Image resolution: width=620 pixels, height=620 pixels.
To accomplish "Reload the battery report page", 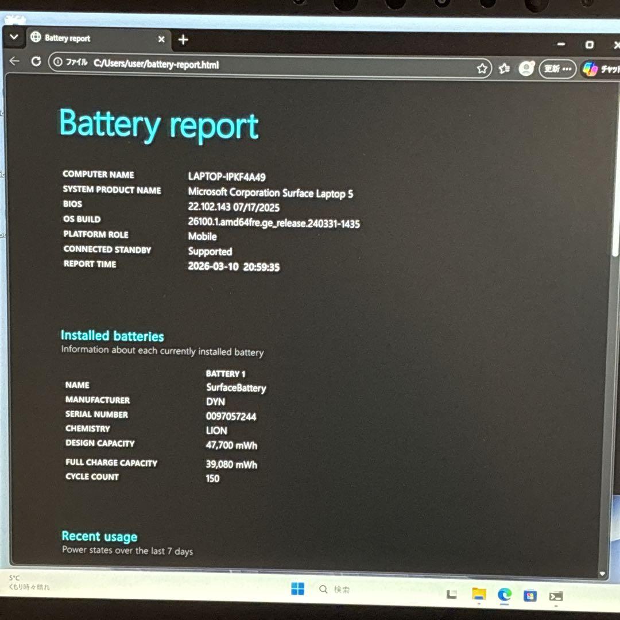I will pos(36,61).
